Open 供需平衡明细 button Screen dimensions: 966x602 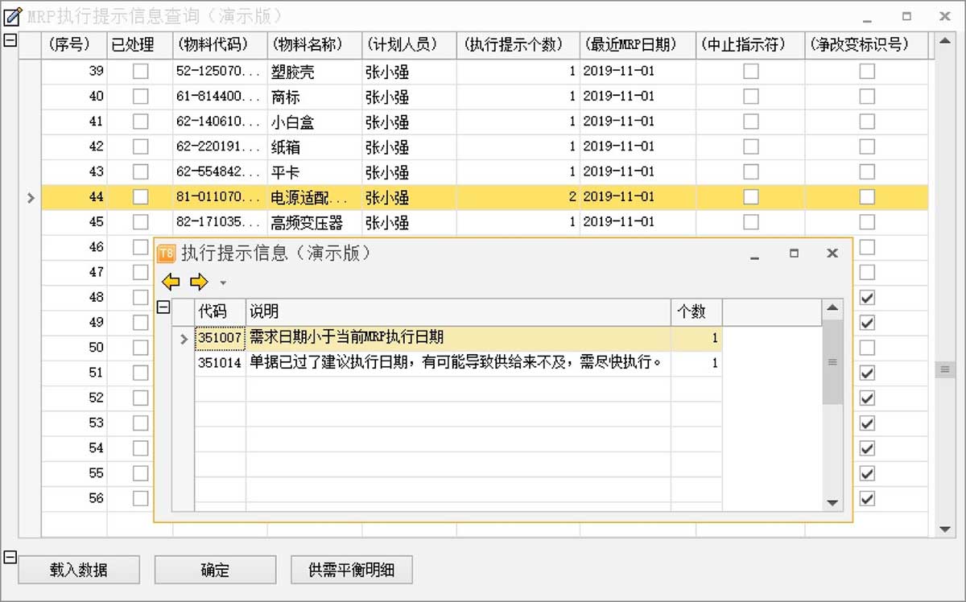coord(352,571)
